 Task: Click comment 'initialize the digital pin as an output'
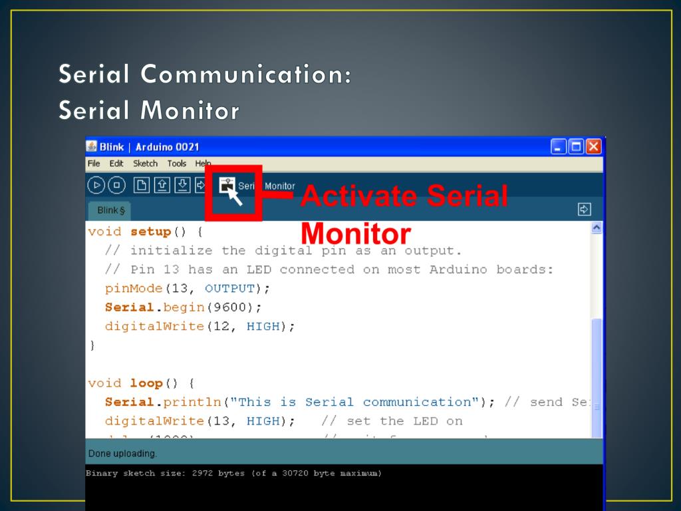pos(283,251)
